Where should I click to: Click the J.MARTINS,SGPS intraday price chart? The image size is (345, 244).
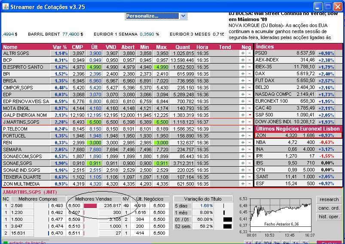point(281,215)
